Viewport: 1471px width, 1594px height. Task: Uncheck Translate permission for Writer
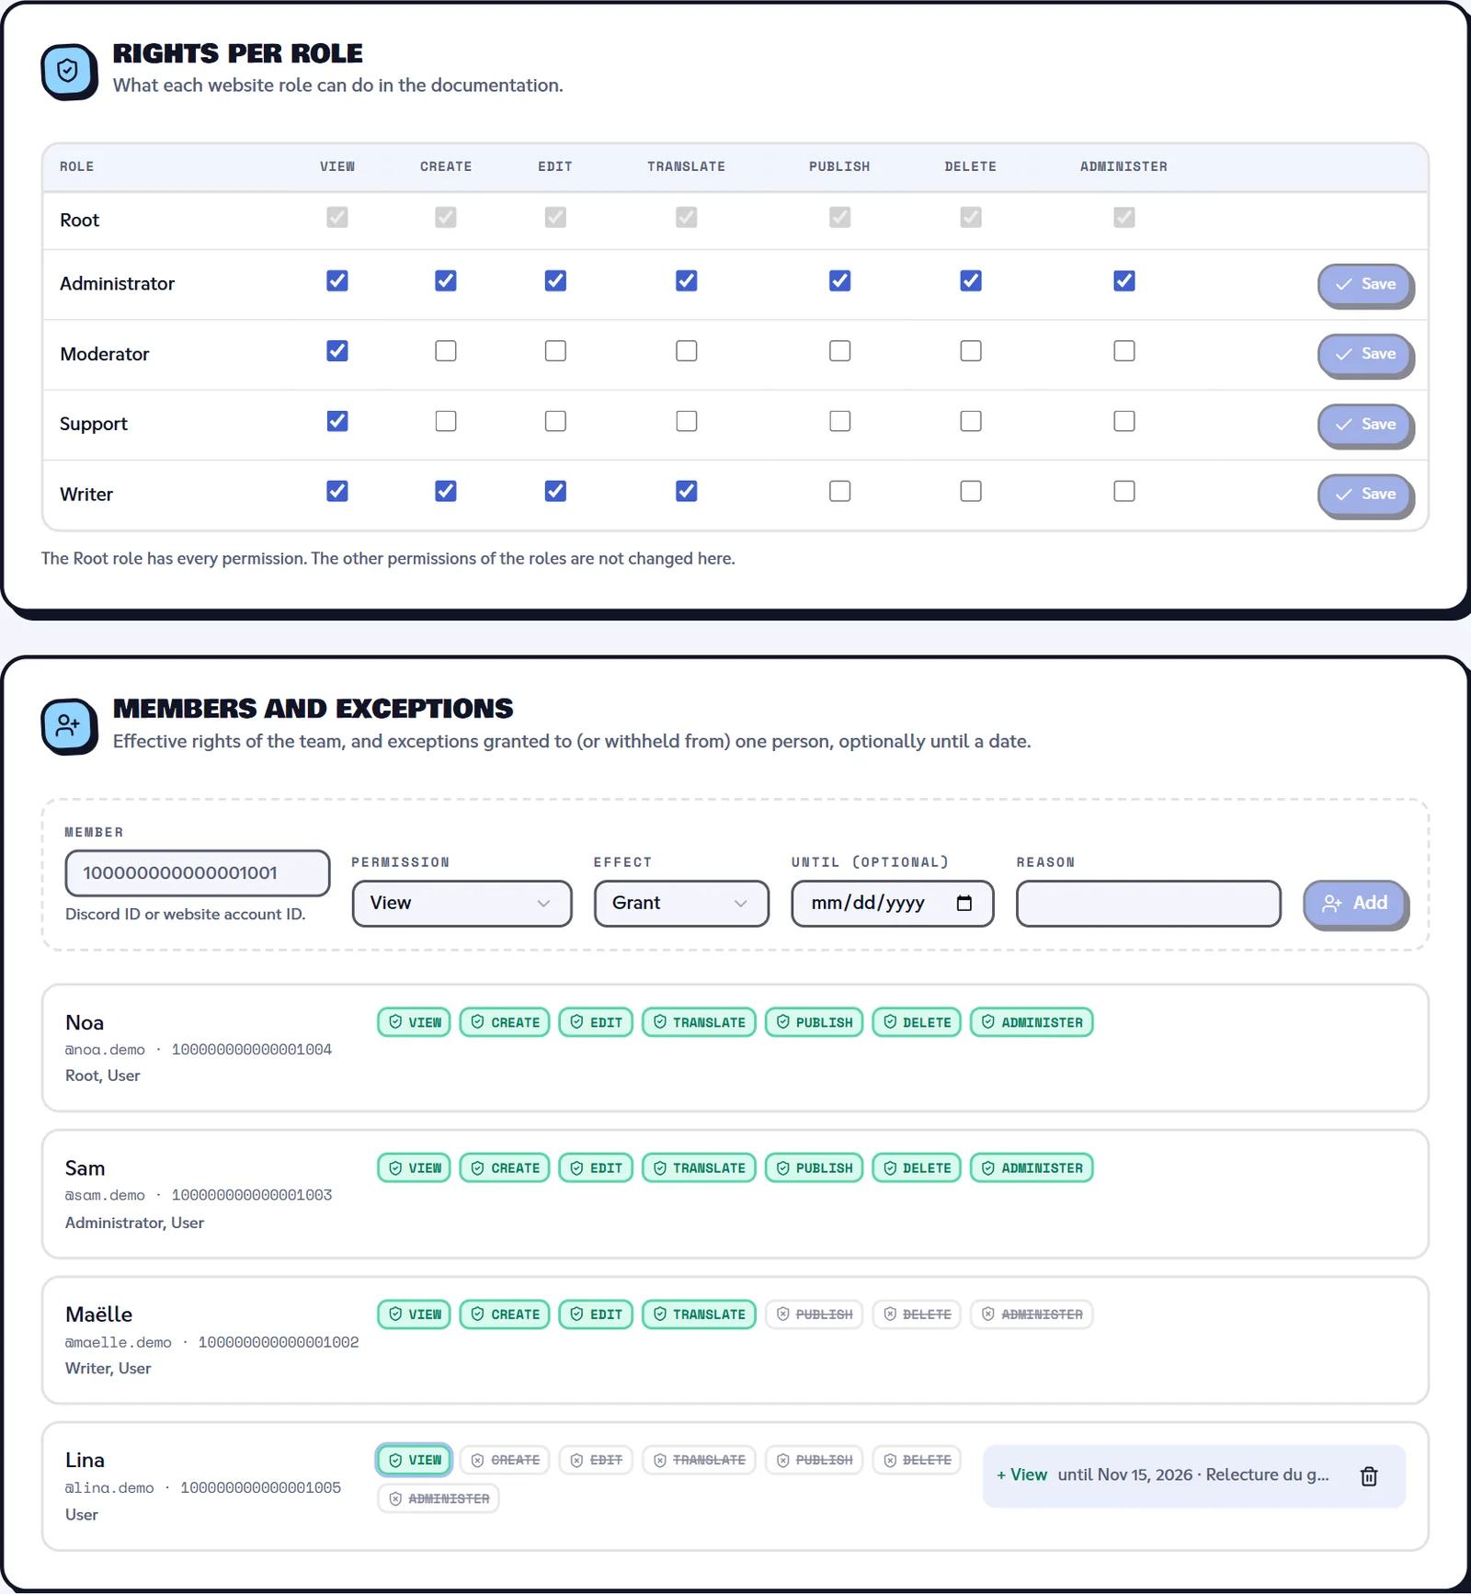(x=686, y=492)
